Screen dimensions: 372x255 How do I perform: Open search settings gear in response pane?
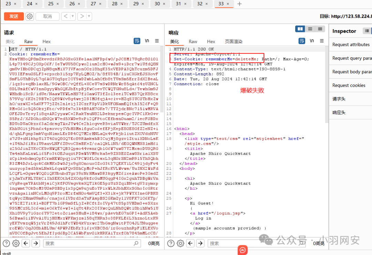(180, 243)
